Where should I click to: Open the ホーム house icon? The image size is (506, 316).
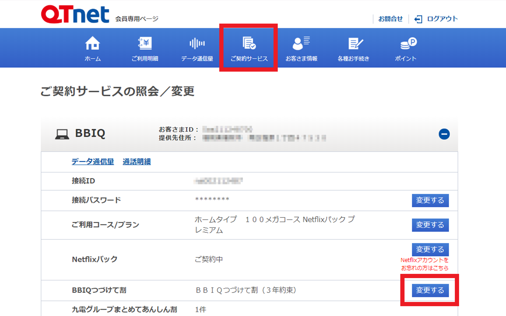(92, 43)
